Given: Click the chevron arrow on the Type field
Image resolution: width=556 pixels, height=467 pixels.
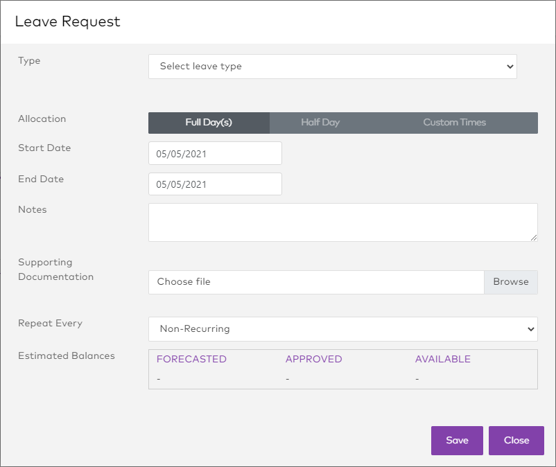Looking at the screenshot, I should (x=510, y=67).
